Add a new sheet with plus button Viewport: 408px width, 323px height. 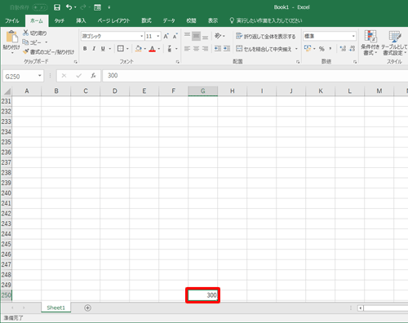87,308
